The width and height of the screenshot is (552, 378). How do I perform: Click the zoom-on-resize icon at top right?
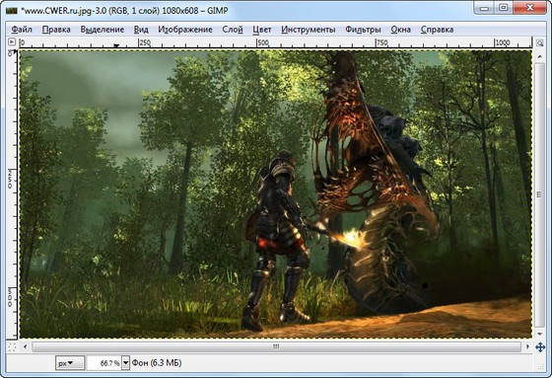pos(540,43)
